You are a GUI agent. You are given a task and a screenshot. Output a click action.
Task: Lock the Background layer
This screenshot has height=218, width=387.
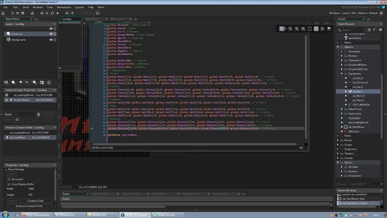point(55,39)
